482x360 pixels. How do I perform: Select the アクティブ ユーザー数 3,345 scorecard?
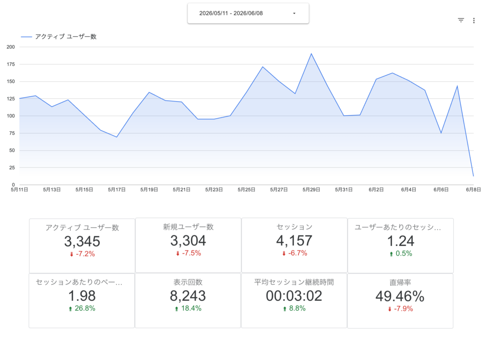(x=82, y=246)
